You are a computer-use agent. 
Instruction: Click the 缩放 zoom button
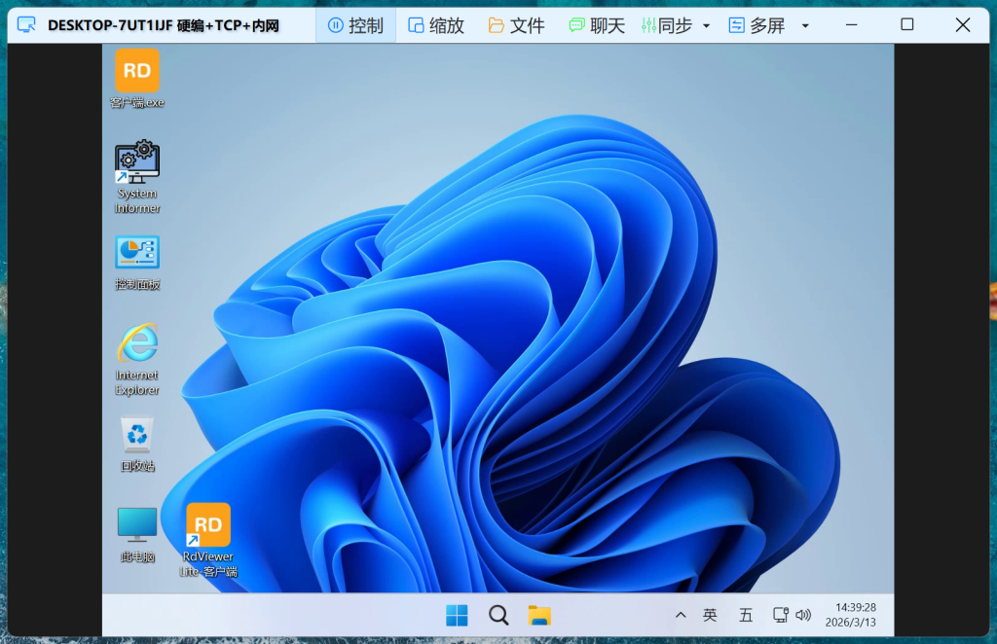pyautogui.click(x=435, y=25)
